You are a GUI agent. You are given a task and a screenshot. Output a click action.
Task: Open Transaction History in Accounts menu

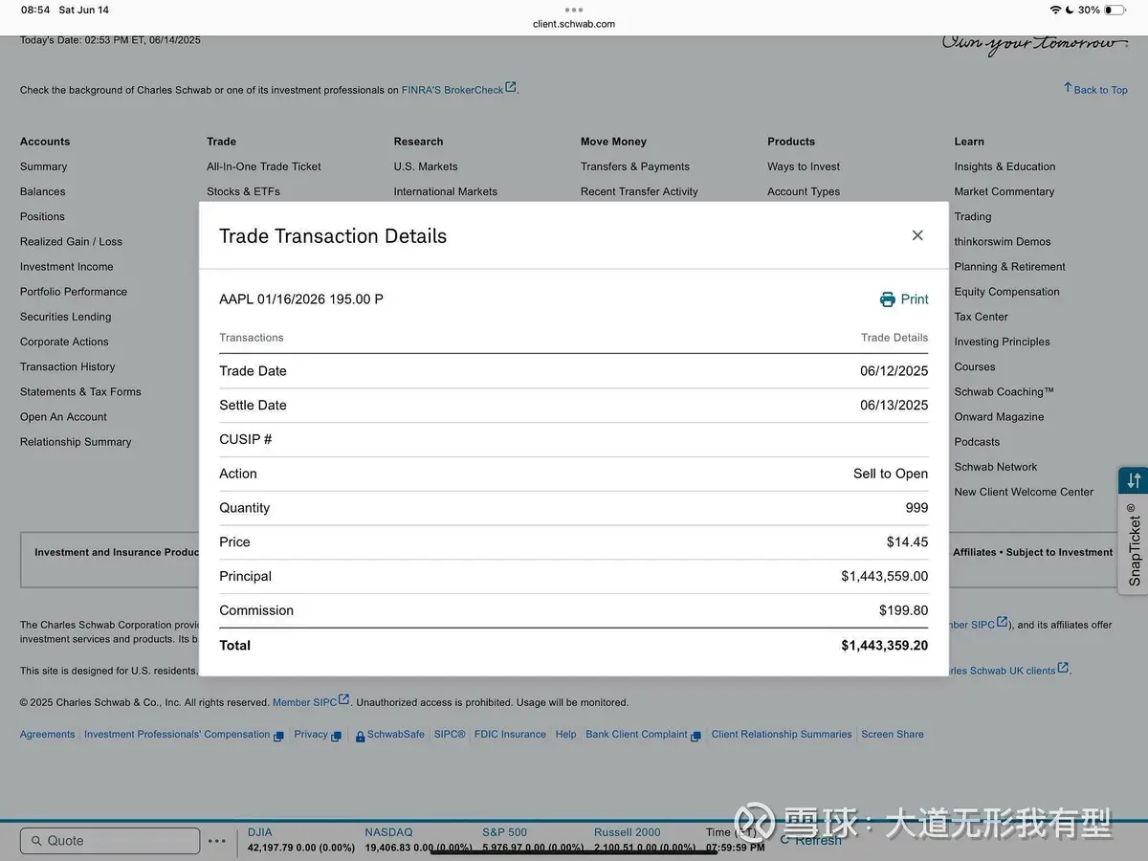click(x=68, y=366)
